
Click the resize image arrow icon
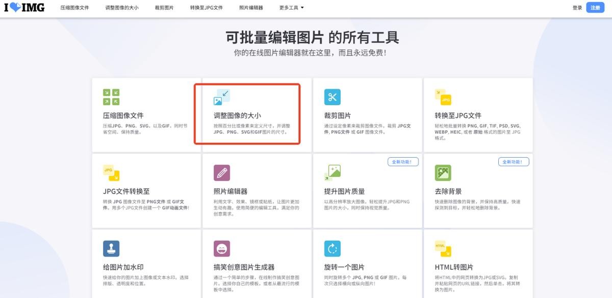pos(222,97)
